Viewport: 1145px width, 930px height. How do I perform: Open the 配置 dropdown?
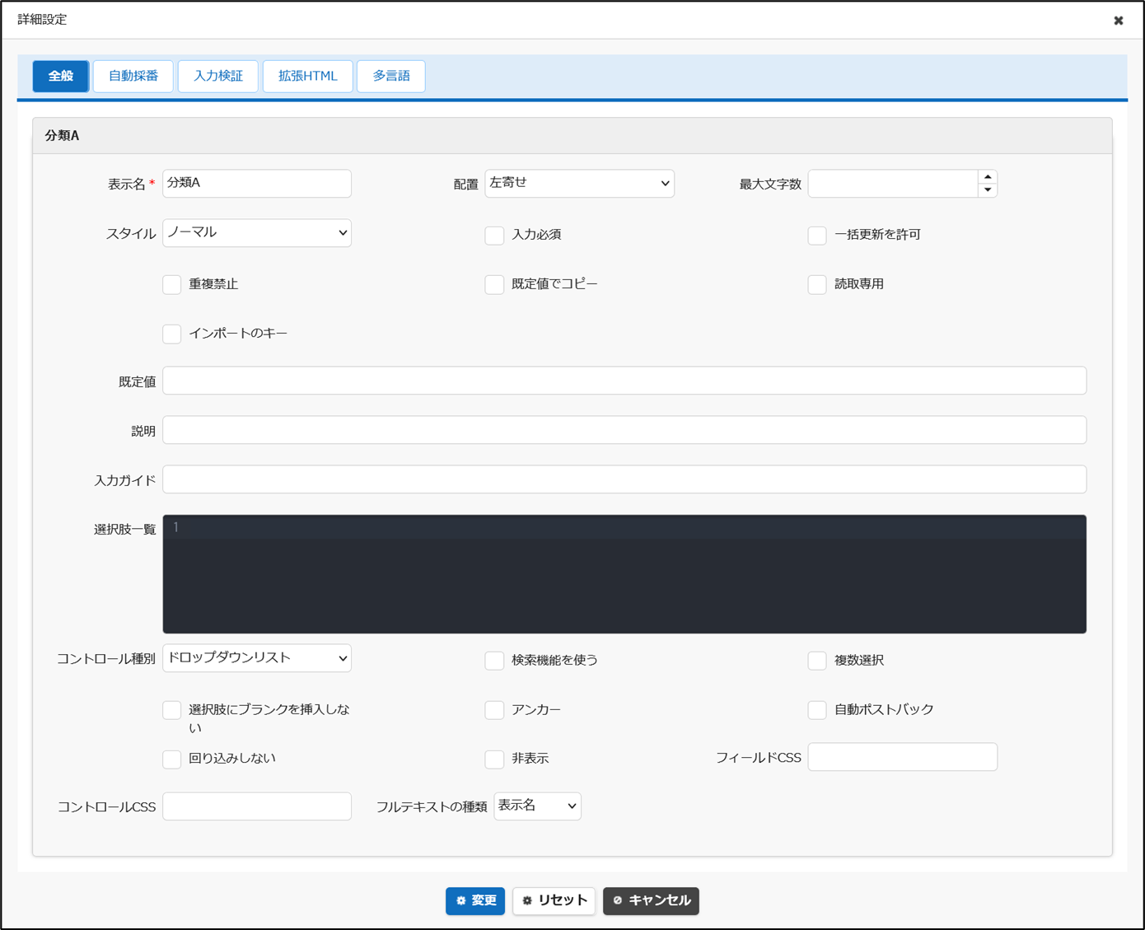pos(579,184)
